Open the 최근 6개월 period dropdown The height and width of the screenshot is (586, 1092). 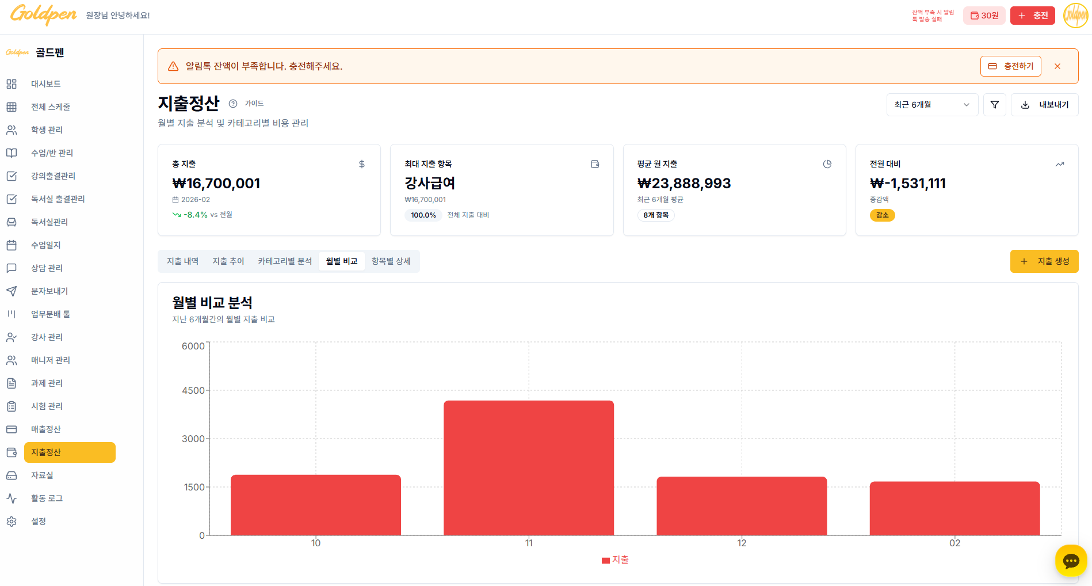click(x=931, y=105)
